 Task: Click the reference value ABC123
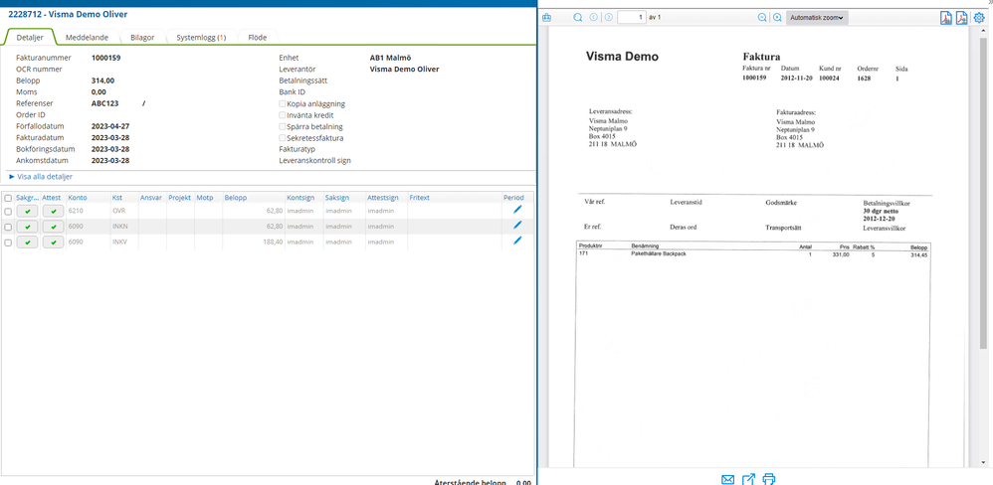click(x=105, y=103)
